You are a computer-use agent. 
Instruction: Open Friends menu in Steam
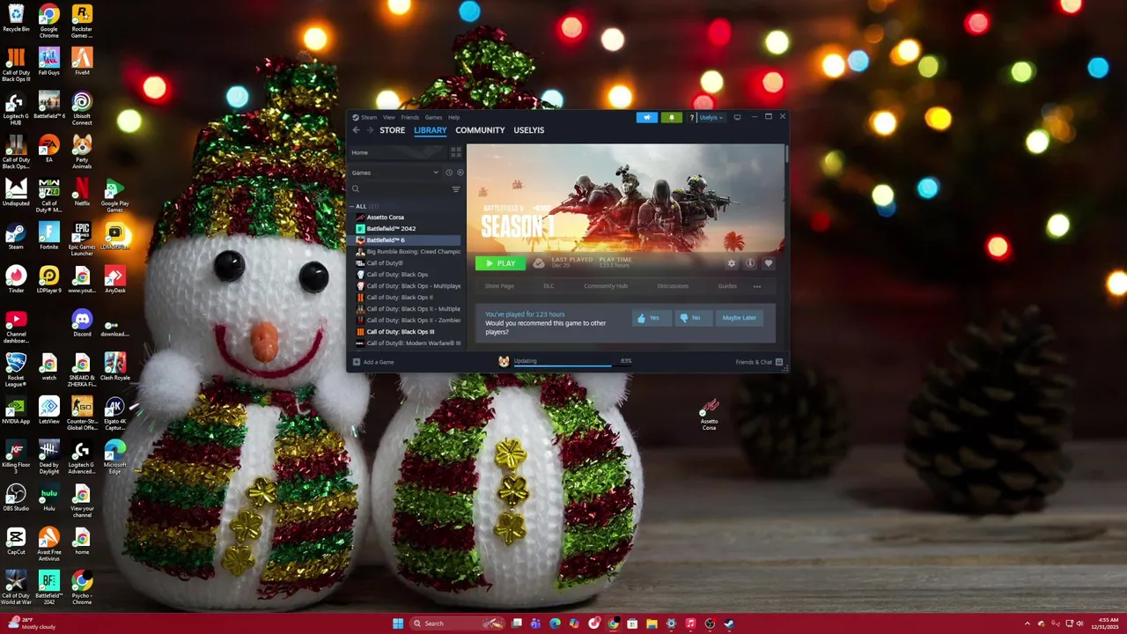coord(410,117)
